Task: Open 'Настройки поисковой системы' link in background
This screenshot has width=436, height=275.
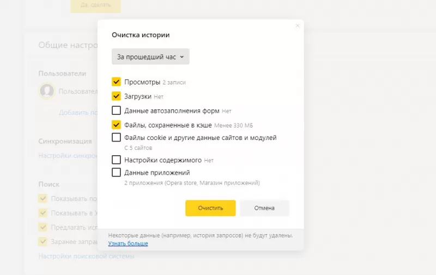Action: 87,256
